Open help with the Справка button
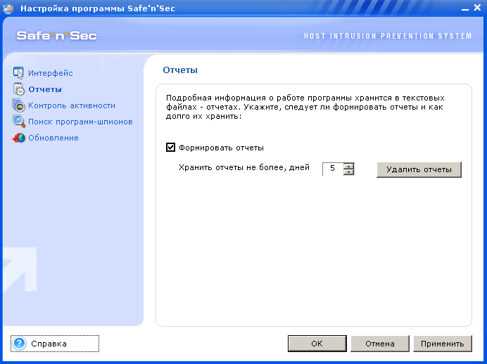 55,344
